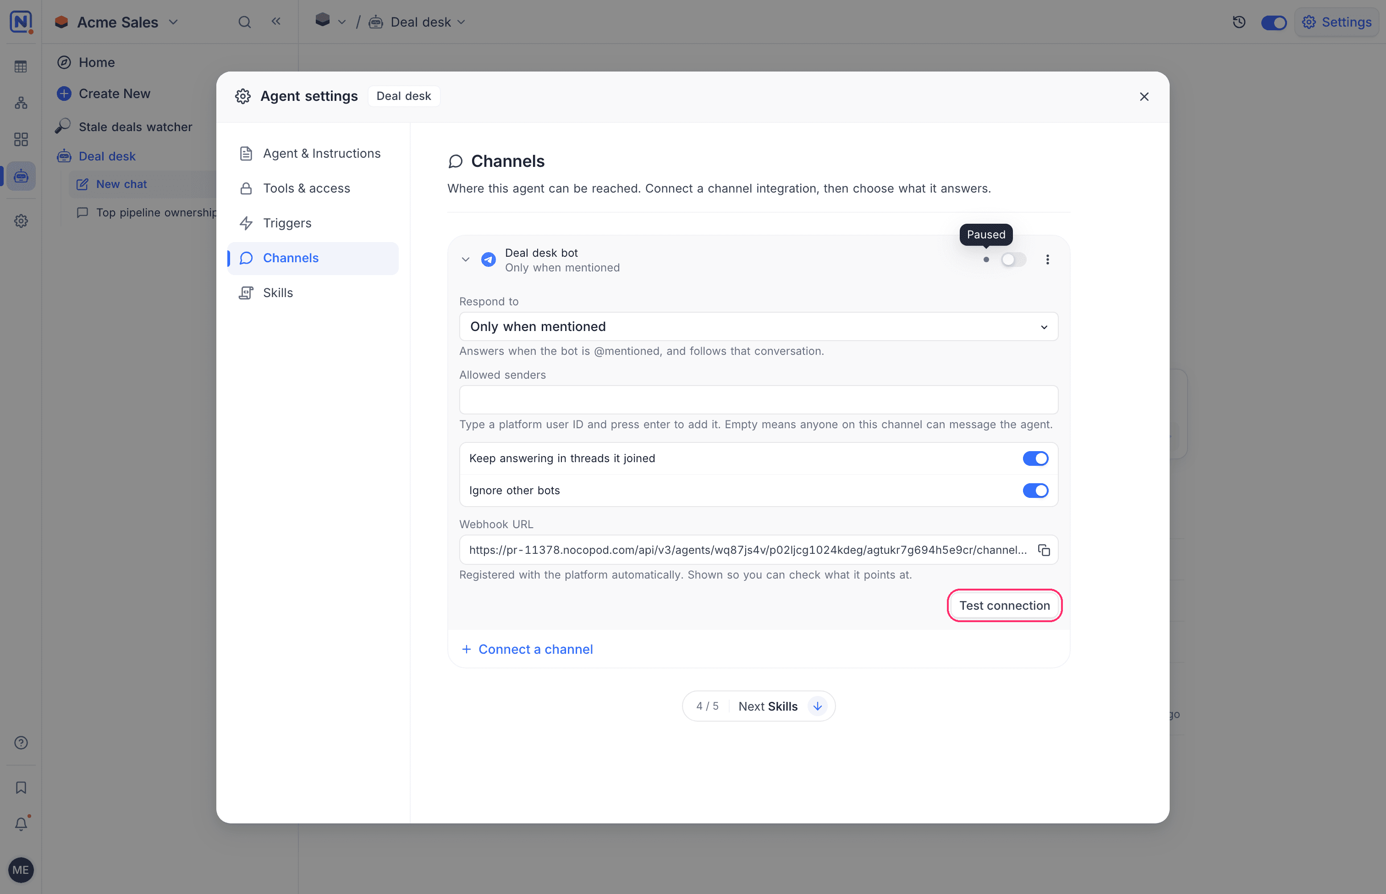1386x894 pixels.
Task: Go to Home in sidebar
Action: coord(96,62)
